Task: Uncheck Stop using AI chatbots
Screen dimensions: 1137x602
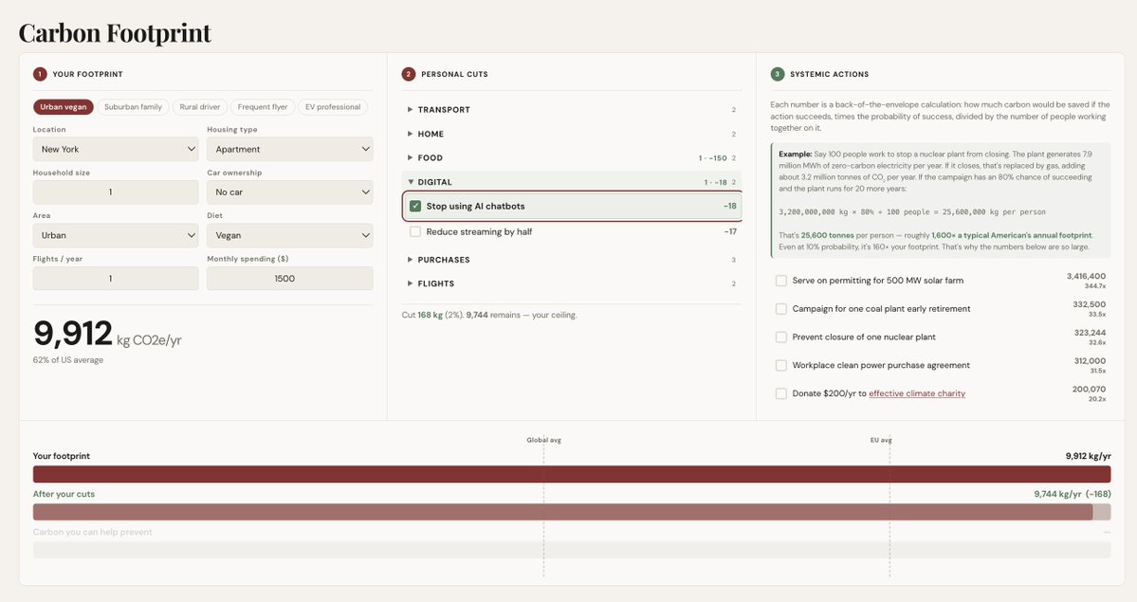Action: click(x=415, y=206)
